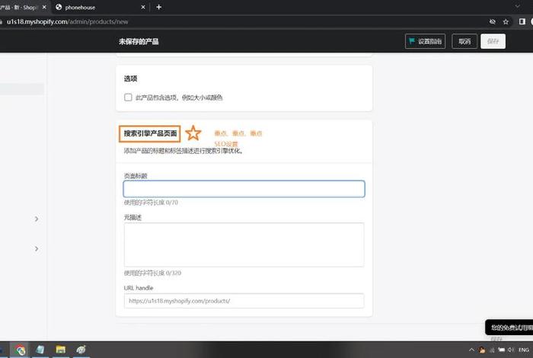The image size is (533, 358).
Task: Open a new browser tab
Action: [158, 7]
